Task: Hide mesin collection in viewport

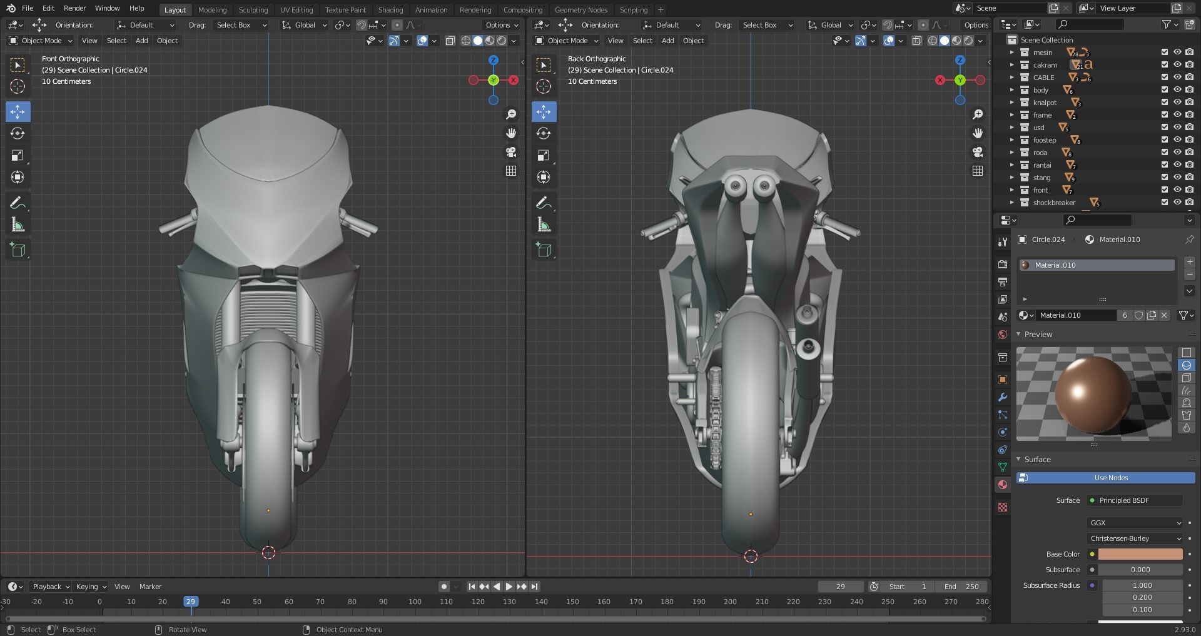Action: tap(1177, 53)
